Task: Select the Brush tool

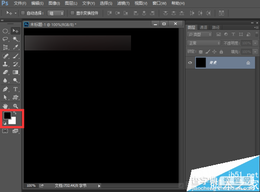Action: (16, 56)
